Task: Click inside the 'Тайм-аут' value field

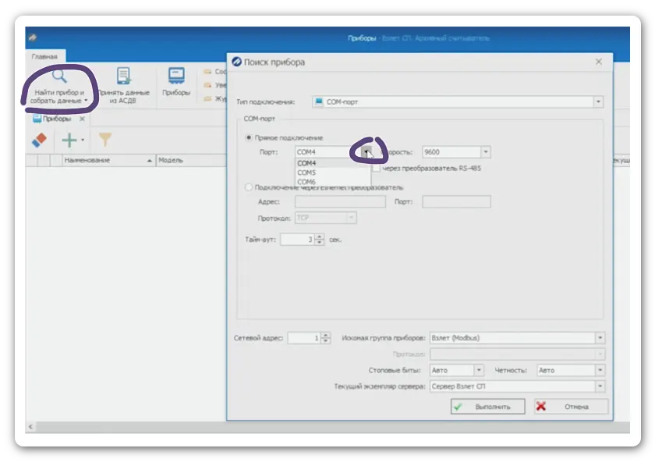Action: click(x=296, y=240)
